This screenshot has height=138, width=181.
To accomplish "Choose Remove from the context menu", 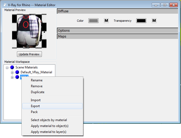I will pyautogui.click(x=52, y=86).
